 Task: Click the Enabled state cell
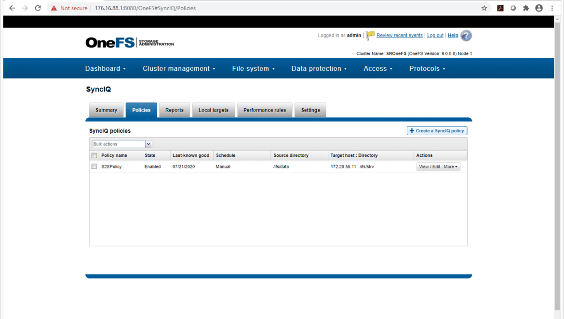(x=152, y=166)
